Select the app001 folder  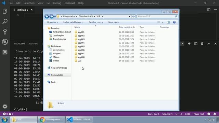tap(81, 32)
